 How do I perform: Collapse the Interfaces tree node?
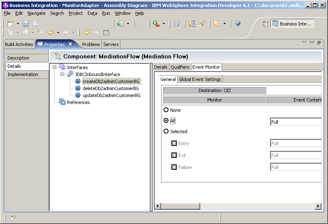(x=54, y=67)
